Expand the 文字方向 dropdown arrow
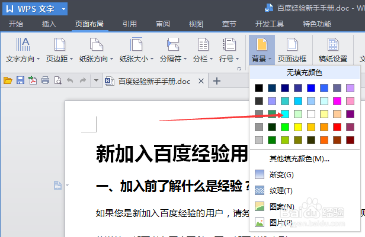The height and width of the screenshot is (237, 365). [x=38, y=59]
